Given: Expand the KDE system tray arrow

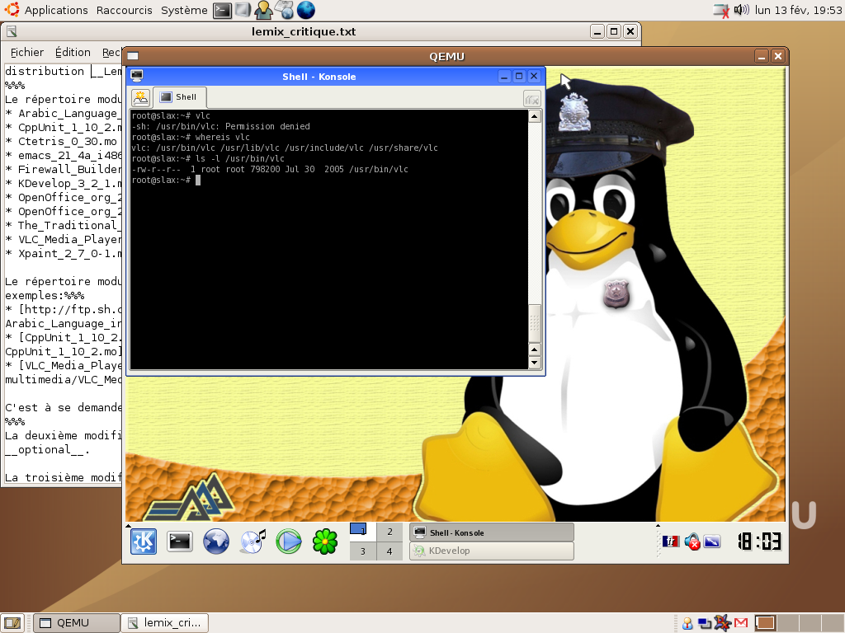Looking at the screenshot, I should [x=658, y=525].
